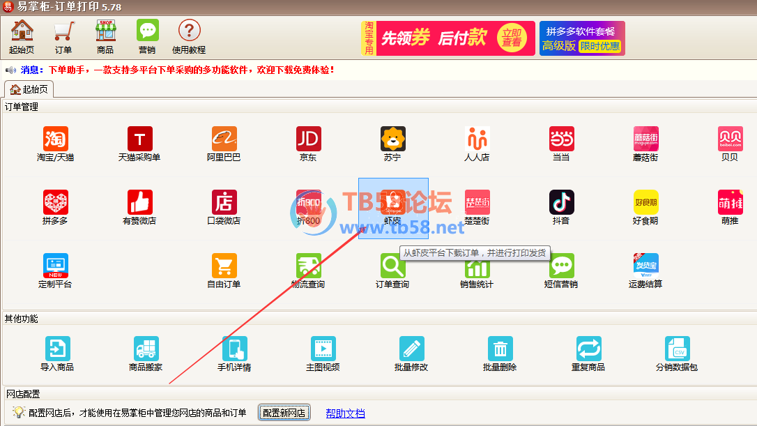Open the 手机详情 phone tool
Screen dimensions: 757x426
[x=235, y=354]
